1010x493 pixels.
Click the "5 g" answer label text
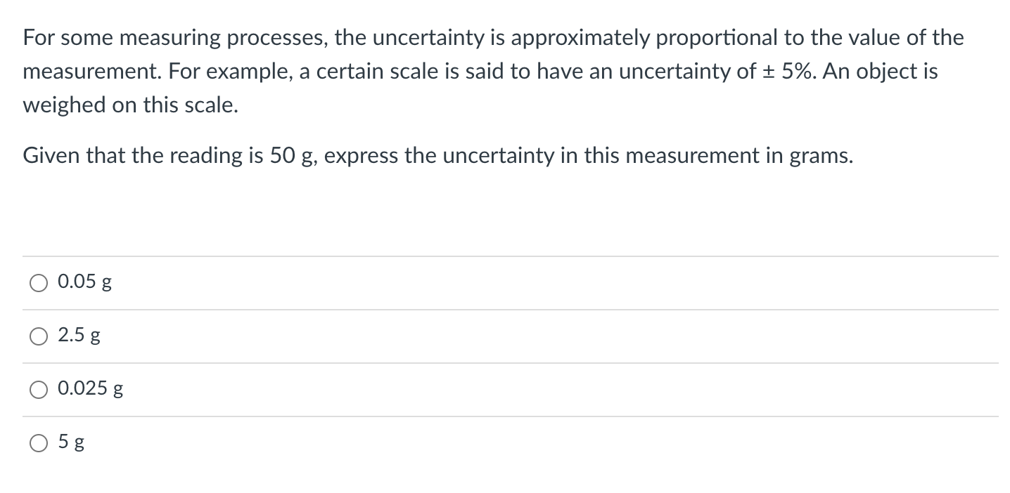point(72,443)
